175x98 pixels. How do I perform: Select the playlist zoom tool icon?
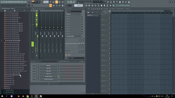tap(105, 9)
